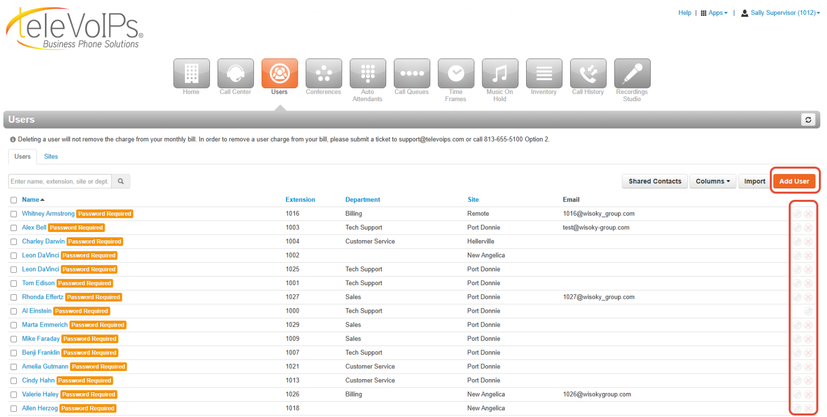Screen dimensions: 827x417
Task: Sort the list by Department
Action: coord(363,200)
